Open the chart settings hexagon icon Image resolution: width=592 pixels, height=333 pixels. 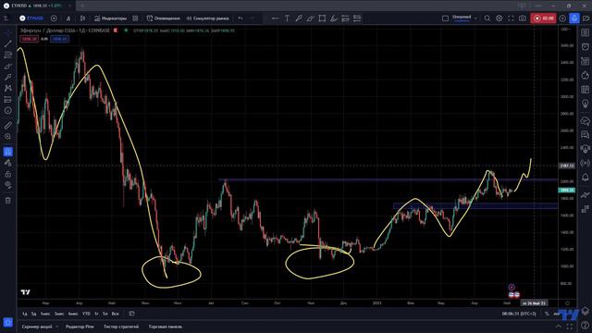tap(499, 18)
